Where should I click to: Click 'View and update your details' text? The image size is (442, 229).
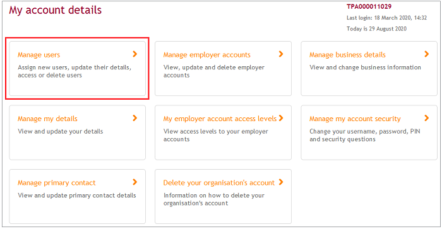click(x=61, y=132)
